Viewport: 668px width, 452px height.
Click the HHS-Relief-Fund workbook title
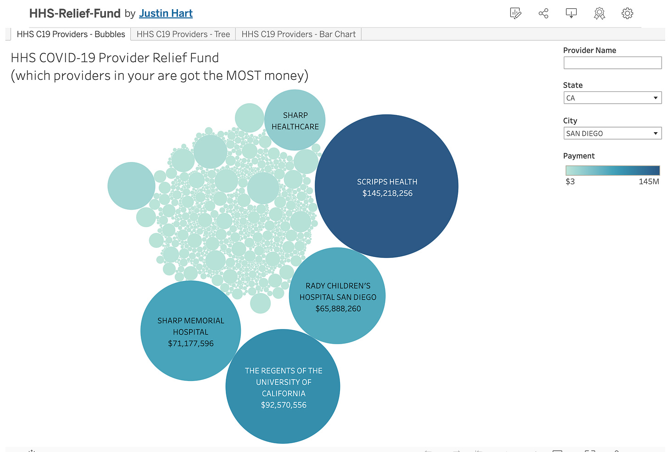75,13
